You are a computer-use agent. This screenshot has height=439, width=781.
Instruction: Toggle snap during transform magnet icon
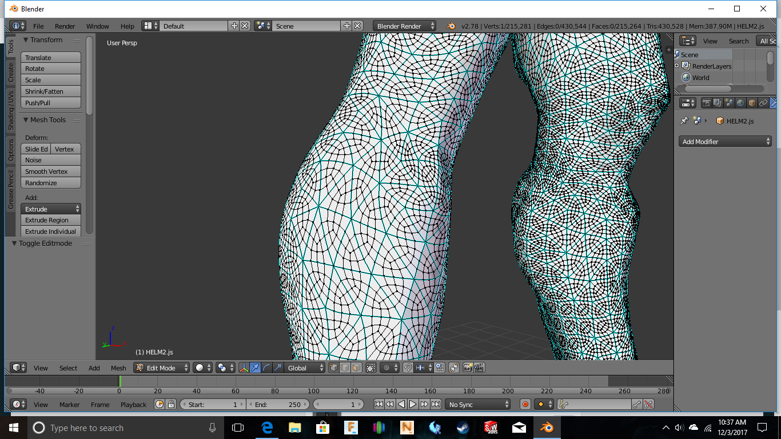[408, 368]
